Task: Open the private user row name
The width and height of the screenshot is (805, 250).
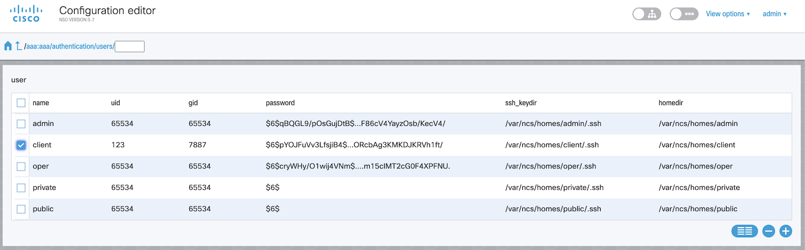Action: pyautogui.click(x=44, y=188)
